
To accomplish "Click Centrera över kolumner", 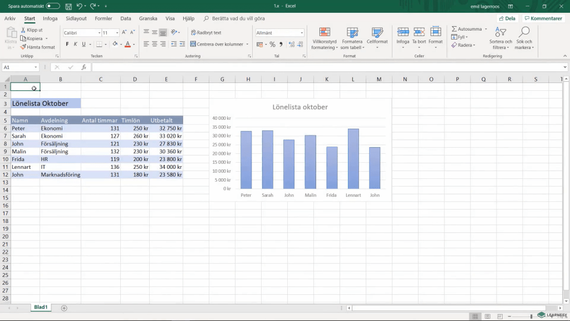I will (x=217, y=44).
